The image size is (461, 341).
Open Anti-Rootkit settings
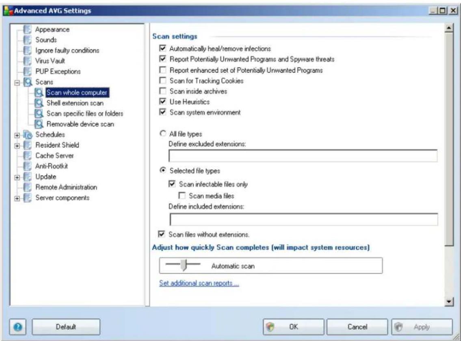(52, 166)
